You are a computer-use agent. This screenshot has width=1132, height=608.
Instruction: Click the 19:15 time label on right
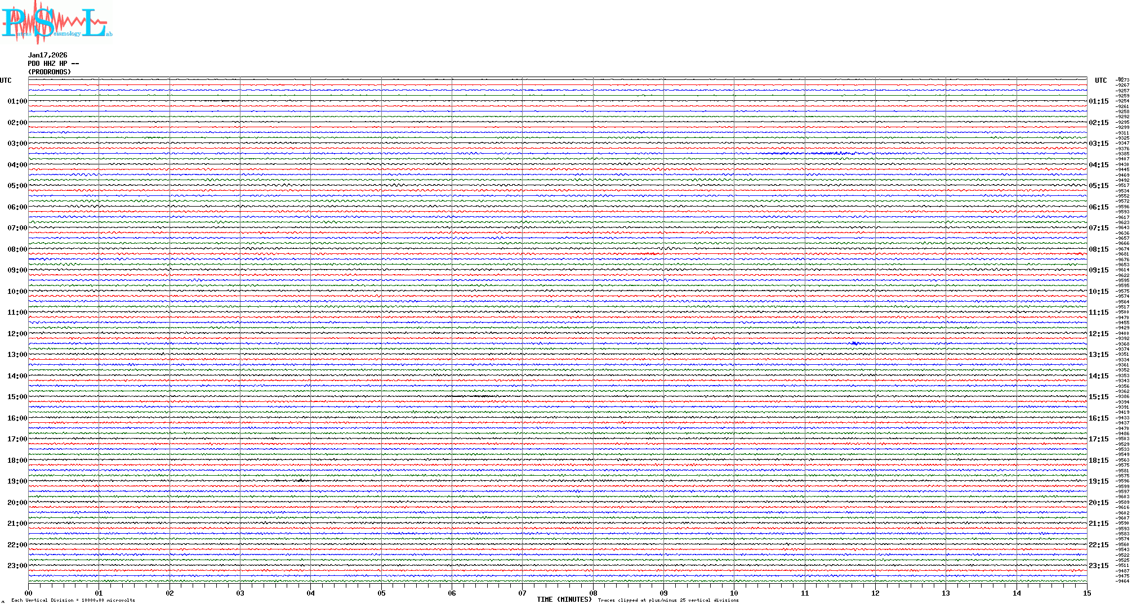tap(1099, 481)
